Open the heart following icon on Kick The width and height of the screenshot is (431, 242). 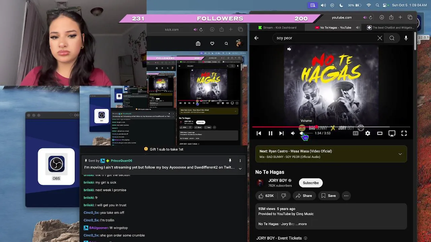tap(212, 43)
